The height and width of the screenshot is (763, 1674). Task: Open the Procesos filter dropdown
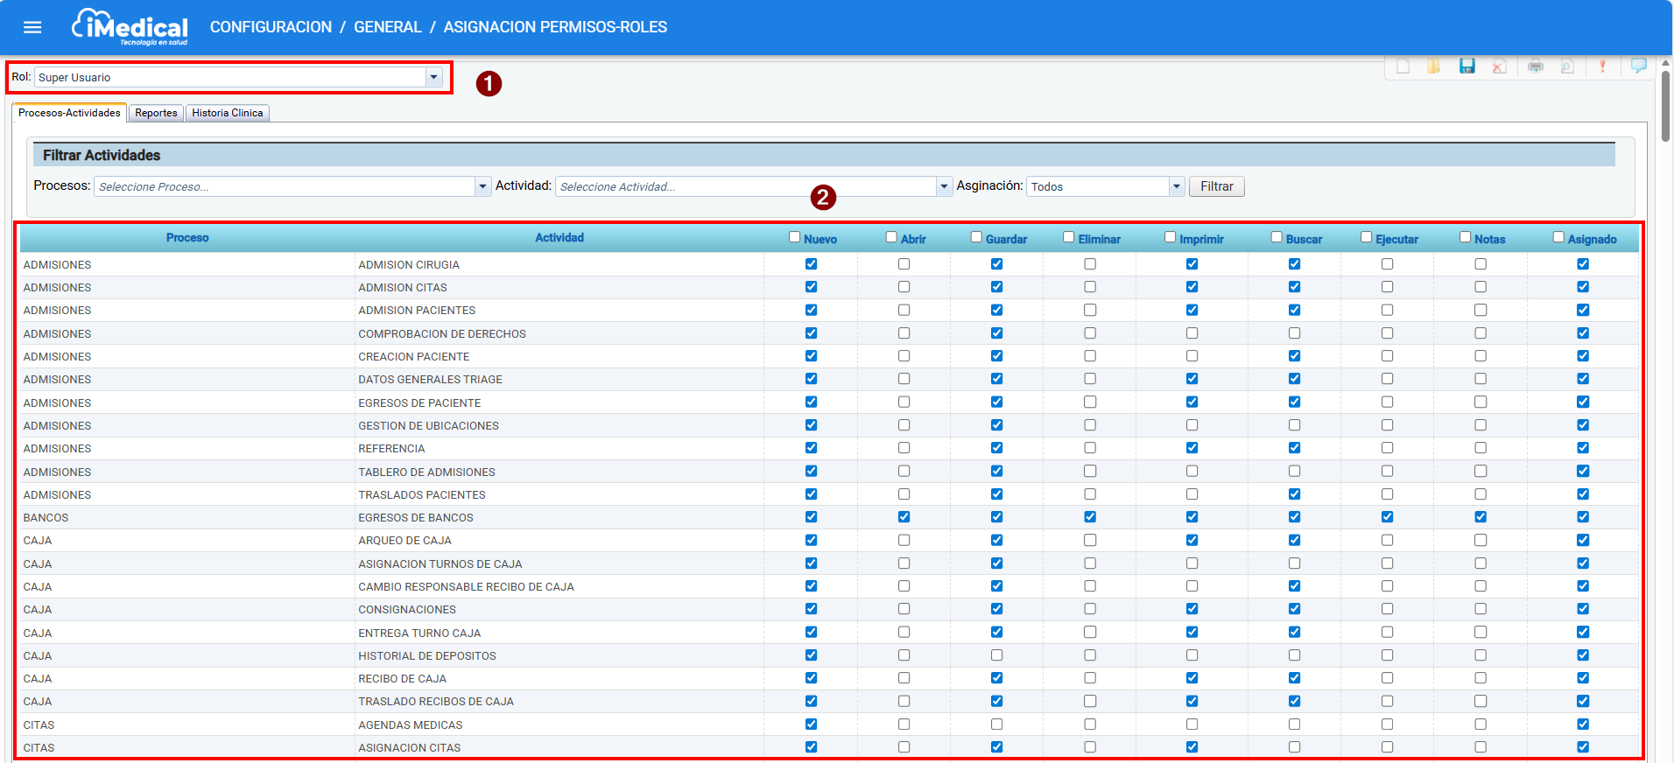pyautogui.click(x=482, y=186)
